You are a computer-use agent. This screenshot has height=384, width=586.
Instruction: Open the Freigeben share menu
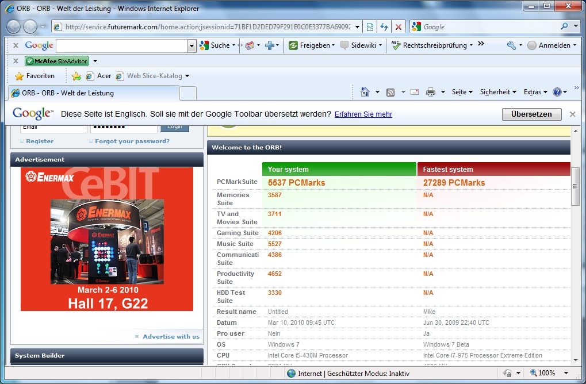[x=311, y=45]
